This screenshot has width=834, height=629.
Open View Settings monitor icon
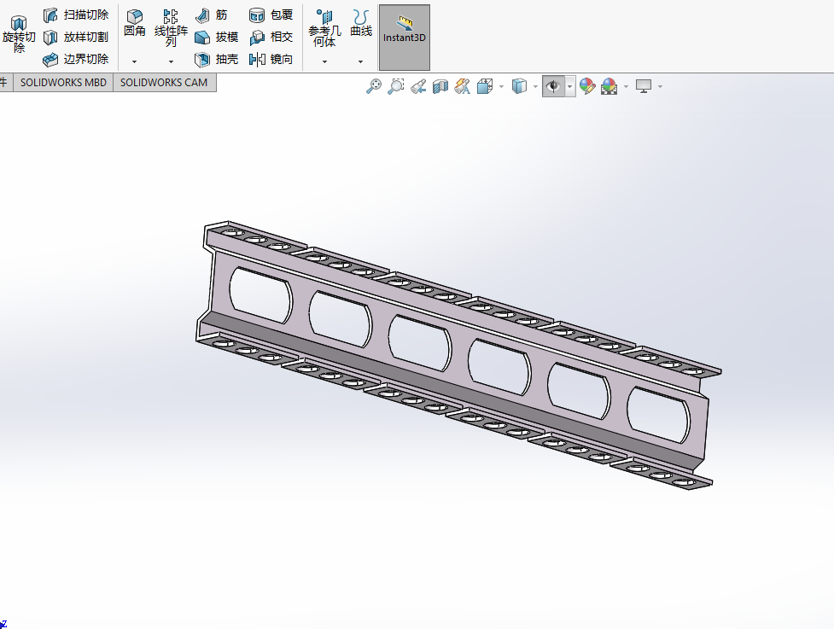[x=644, y=86]
